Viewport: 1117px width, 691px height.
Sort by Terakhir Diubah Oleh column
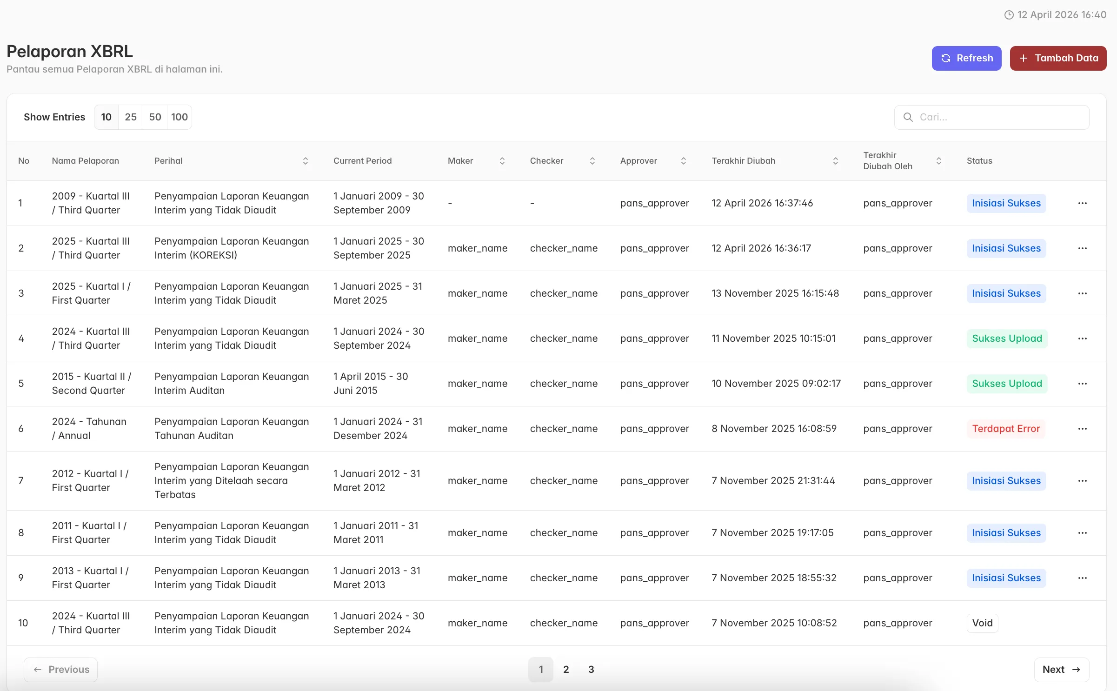938,161
